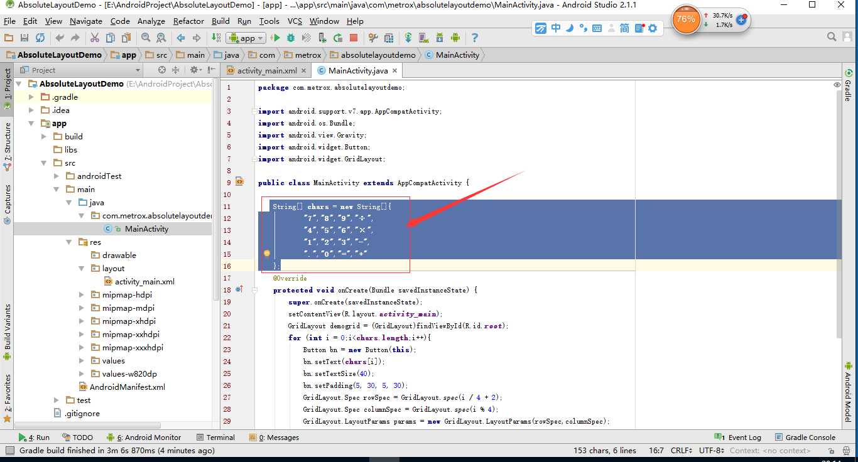The height and width of the screenshot is (462, 858).
Task: Click the Replace toolbar icon
Action: (161, 38)
